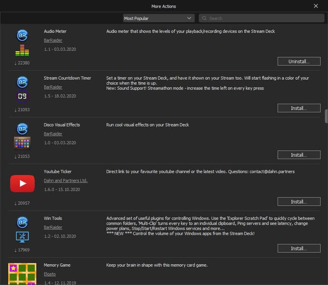
Task: Install the Youtube Ticker plugin
Action: 299,202
